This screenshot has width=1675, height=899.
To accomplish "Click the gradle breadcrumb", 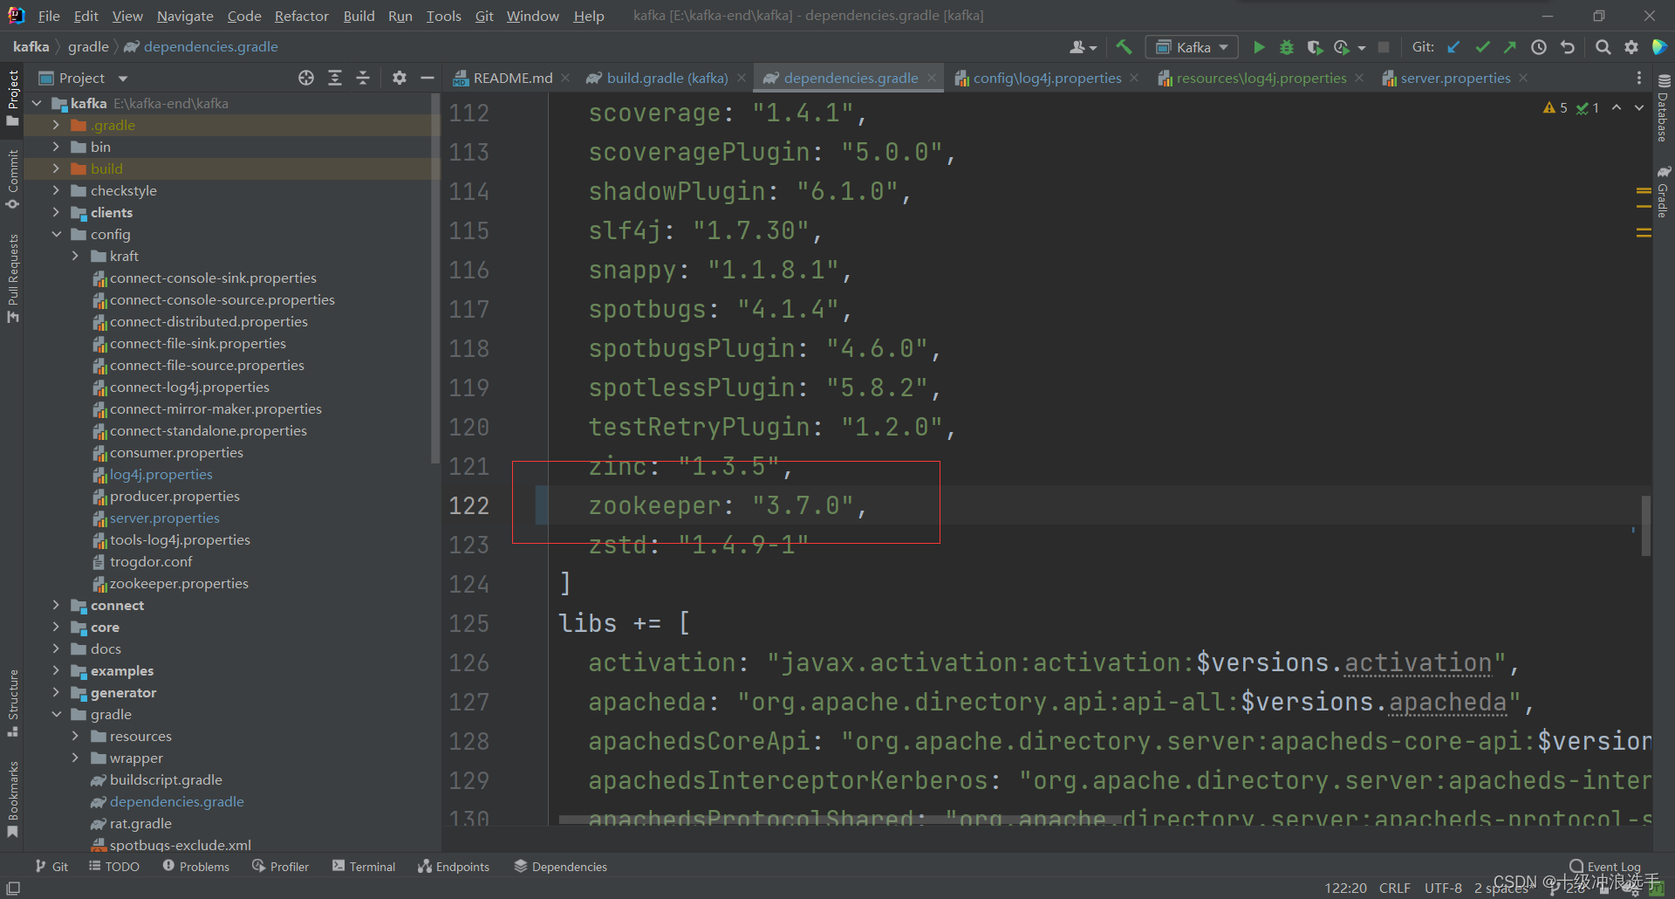I will [x=88, y=46].
